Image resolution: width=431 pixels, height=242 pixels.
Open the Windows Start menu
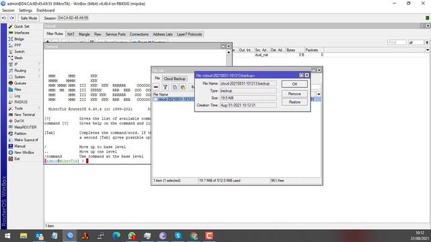[x=7, y=236]
